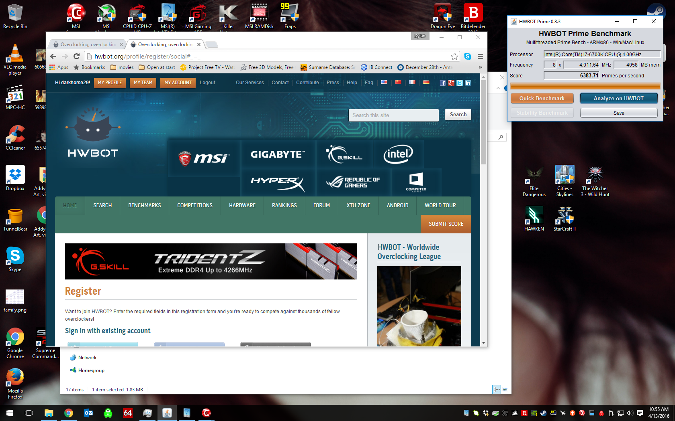Screen dimensions: 675x421
Task: Open the Fraps desktop shortcut
Action: pyautogui.click(x=290, y=17)
